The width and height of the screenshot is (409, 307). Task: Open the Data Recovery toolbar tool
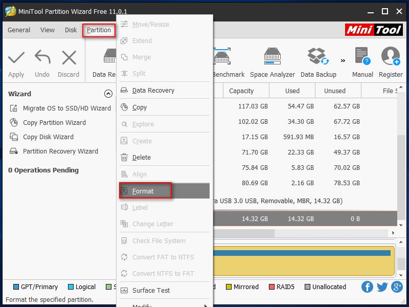pyautogui.click(x=104, y=63)
